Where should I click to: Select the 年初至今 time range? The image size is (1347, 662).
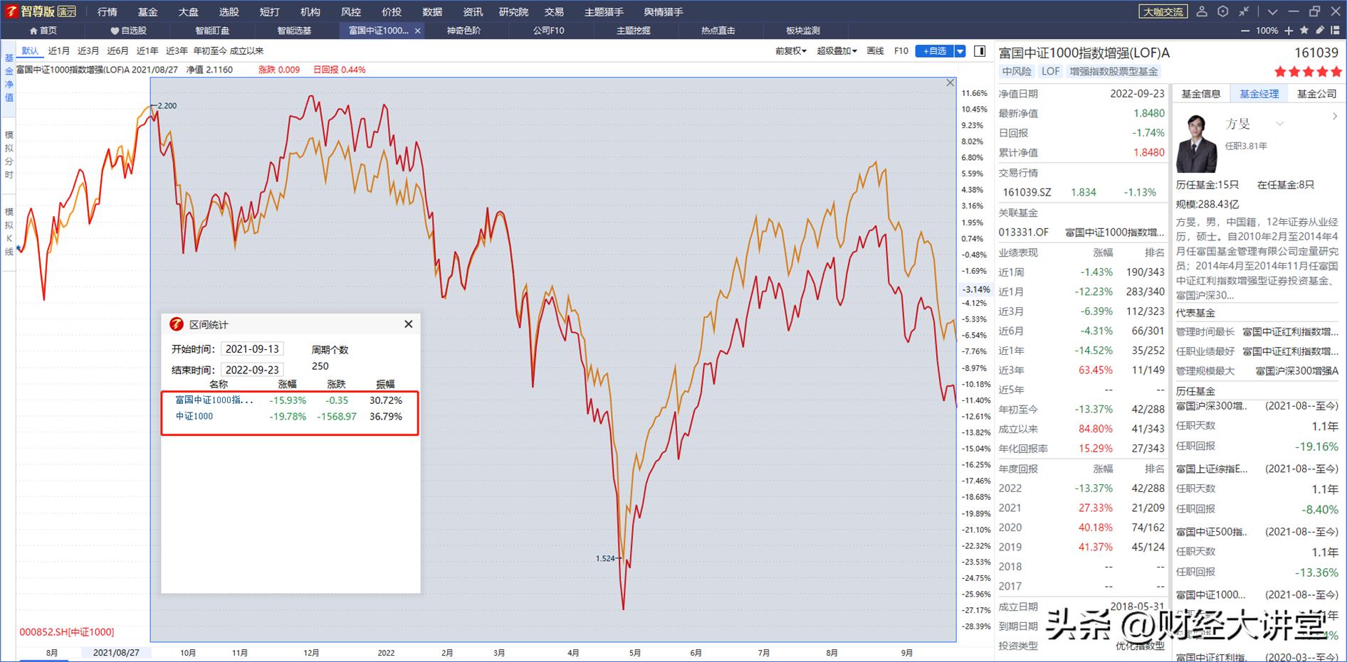[210, 50]
